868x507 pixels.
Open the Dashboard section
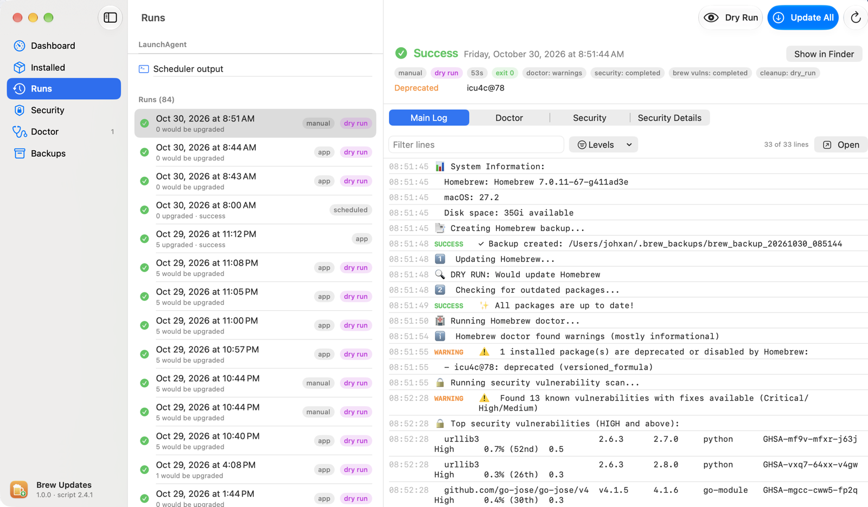(64, 46)
